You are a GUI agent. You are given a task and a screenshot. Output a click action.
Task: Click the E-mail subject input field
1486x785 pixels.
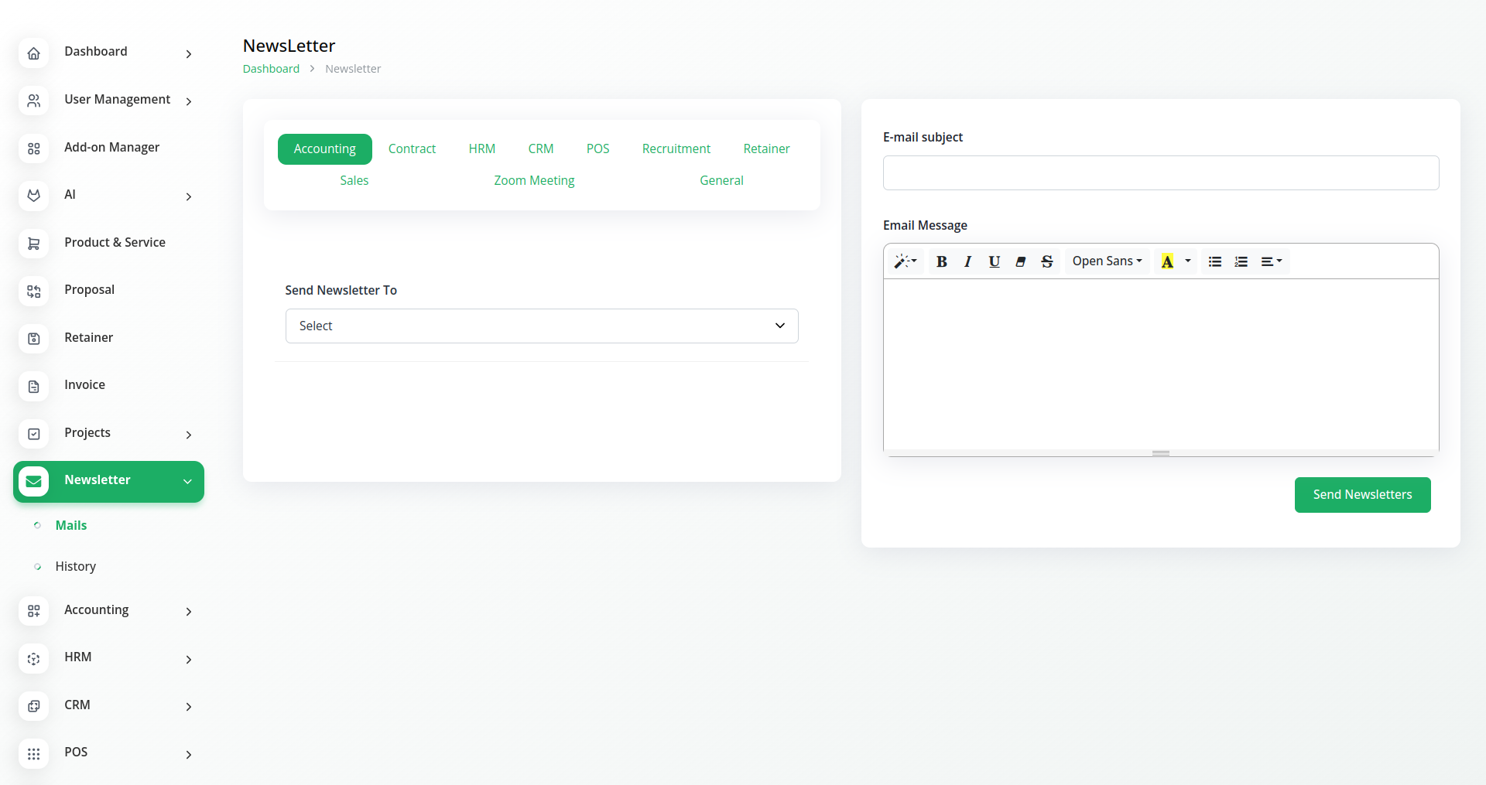coord(1160,172)
